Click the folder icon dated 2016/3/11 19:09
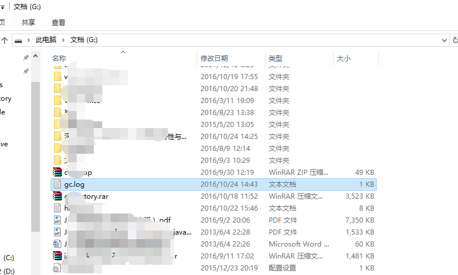The height and width of the screenshot is (275, 458). (x=57, y=100)
